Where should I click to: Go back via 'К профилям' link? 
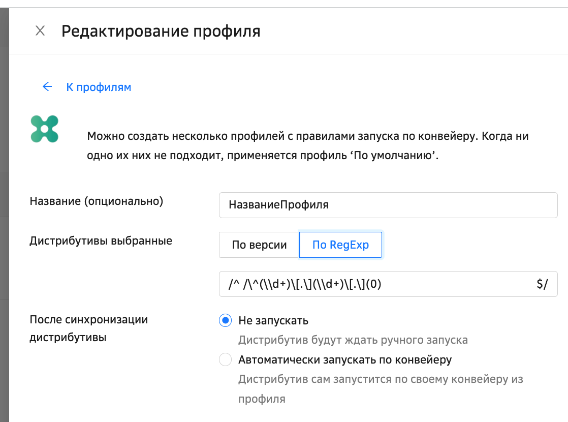[99, 87]
